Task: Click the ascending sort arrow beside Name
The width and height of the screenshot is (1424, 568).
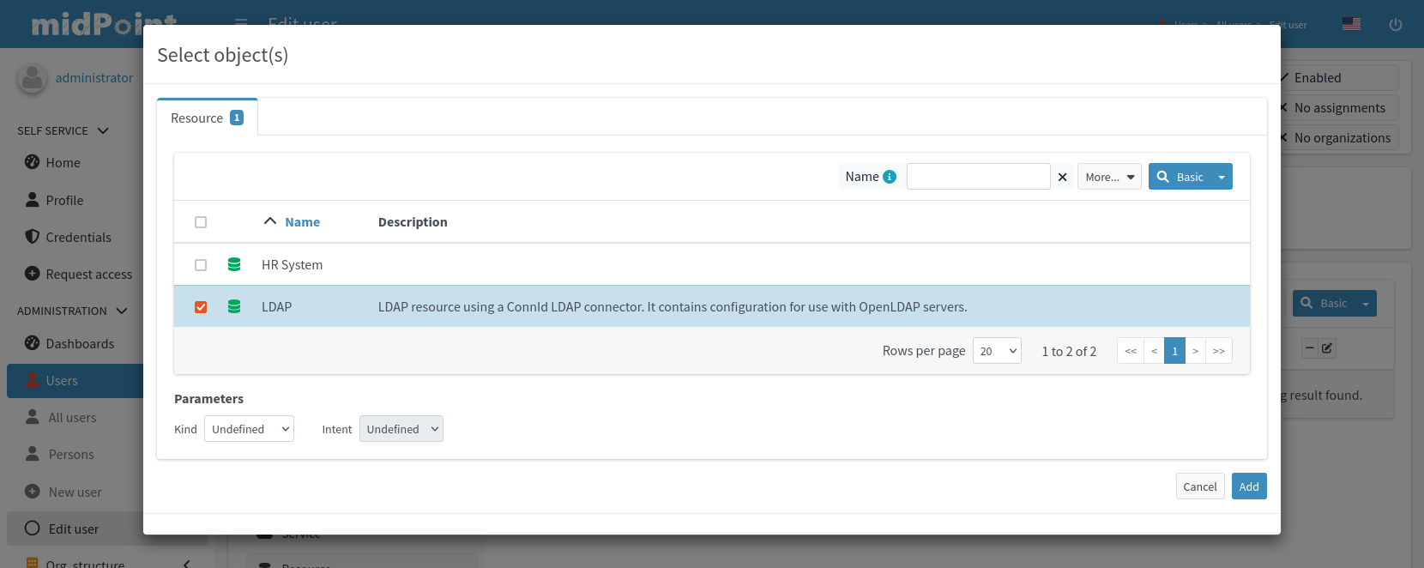Action: [x=270, y=221]
